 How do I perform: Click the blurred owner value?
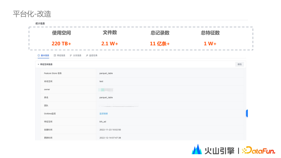point(106,90)
